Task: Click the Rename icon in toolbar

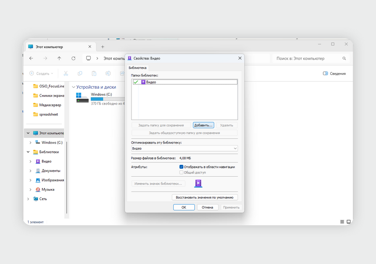Action: (x=108, y=73)
